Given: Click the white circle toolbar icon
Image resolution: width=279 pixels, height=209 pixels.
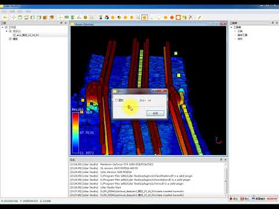Looking at the screenshot, I should coord(159,17).
